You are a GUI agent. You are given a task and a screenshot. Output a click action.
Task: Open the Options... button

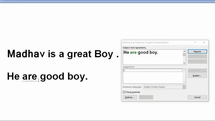(x=130, y=97)
